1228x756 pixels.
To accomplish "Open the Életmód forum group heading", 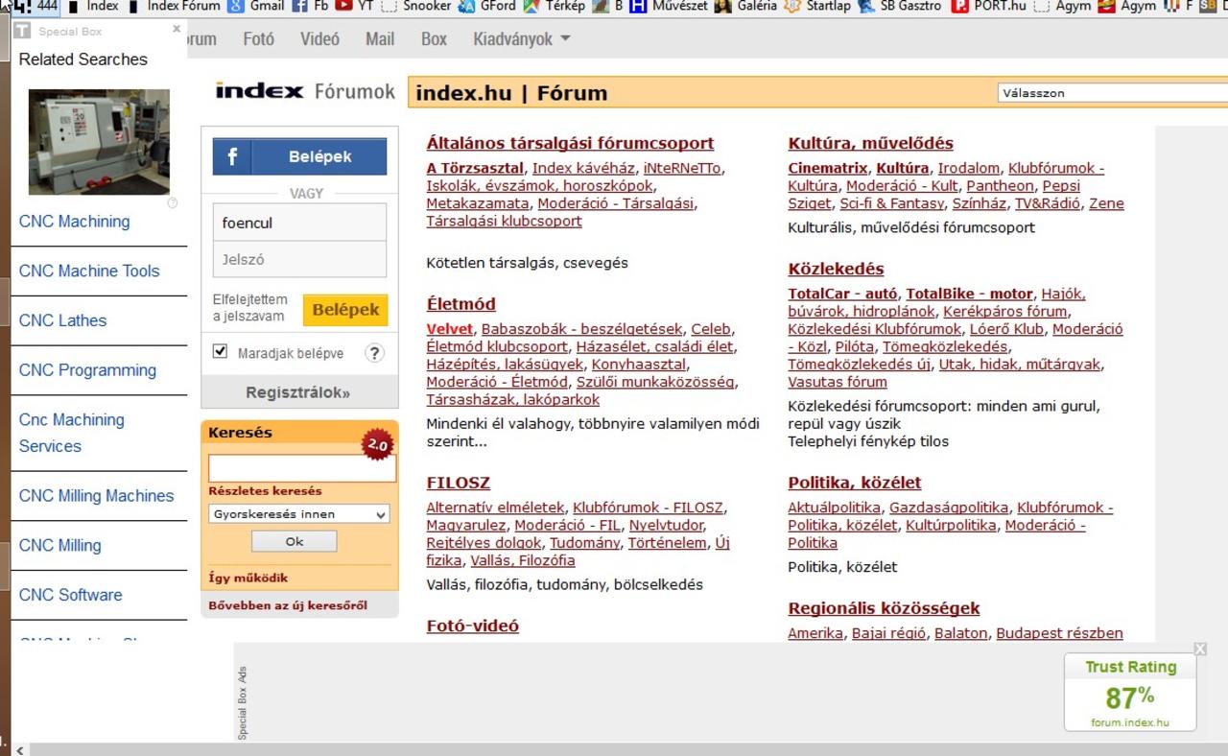I will [460, 304].
